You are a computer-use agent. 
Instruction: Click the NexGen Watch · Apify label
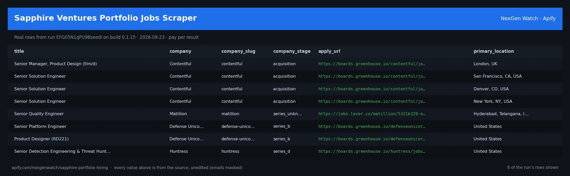click(x=528, y=19)
